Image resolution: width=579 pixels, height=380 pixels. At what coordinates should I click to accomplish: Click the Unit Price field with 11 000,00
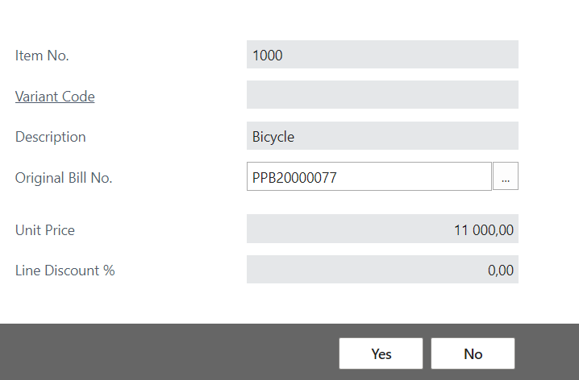pos(382,229)
